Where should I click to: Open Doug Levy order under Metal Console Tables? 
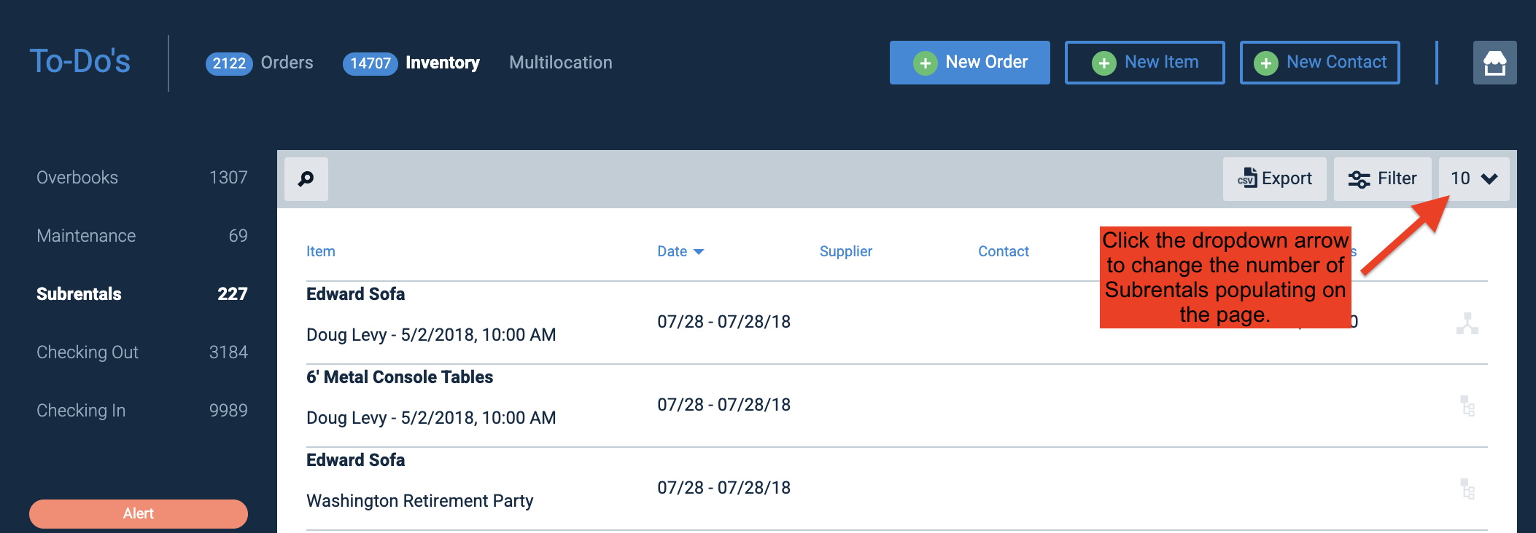click(431, 418)
